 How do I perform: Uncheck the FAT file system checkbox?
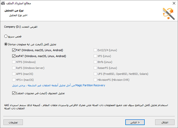pyautogui.click(x=14, y=50)
